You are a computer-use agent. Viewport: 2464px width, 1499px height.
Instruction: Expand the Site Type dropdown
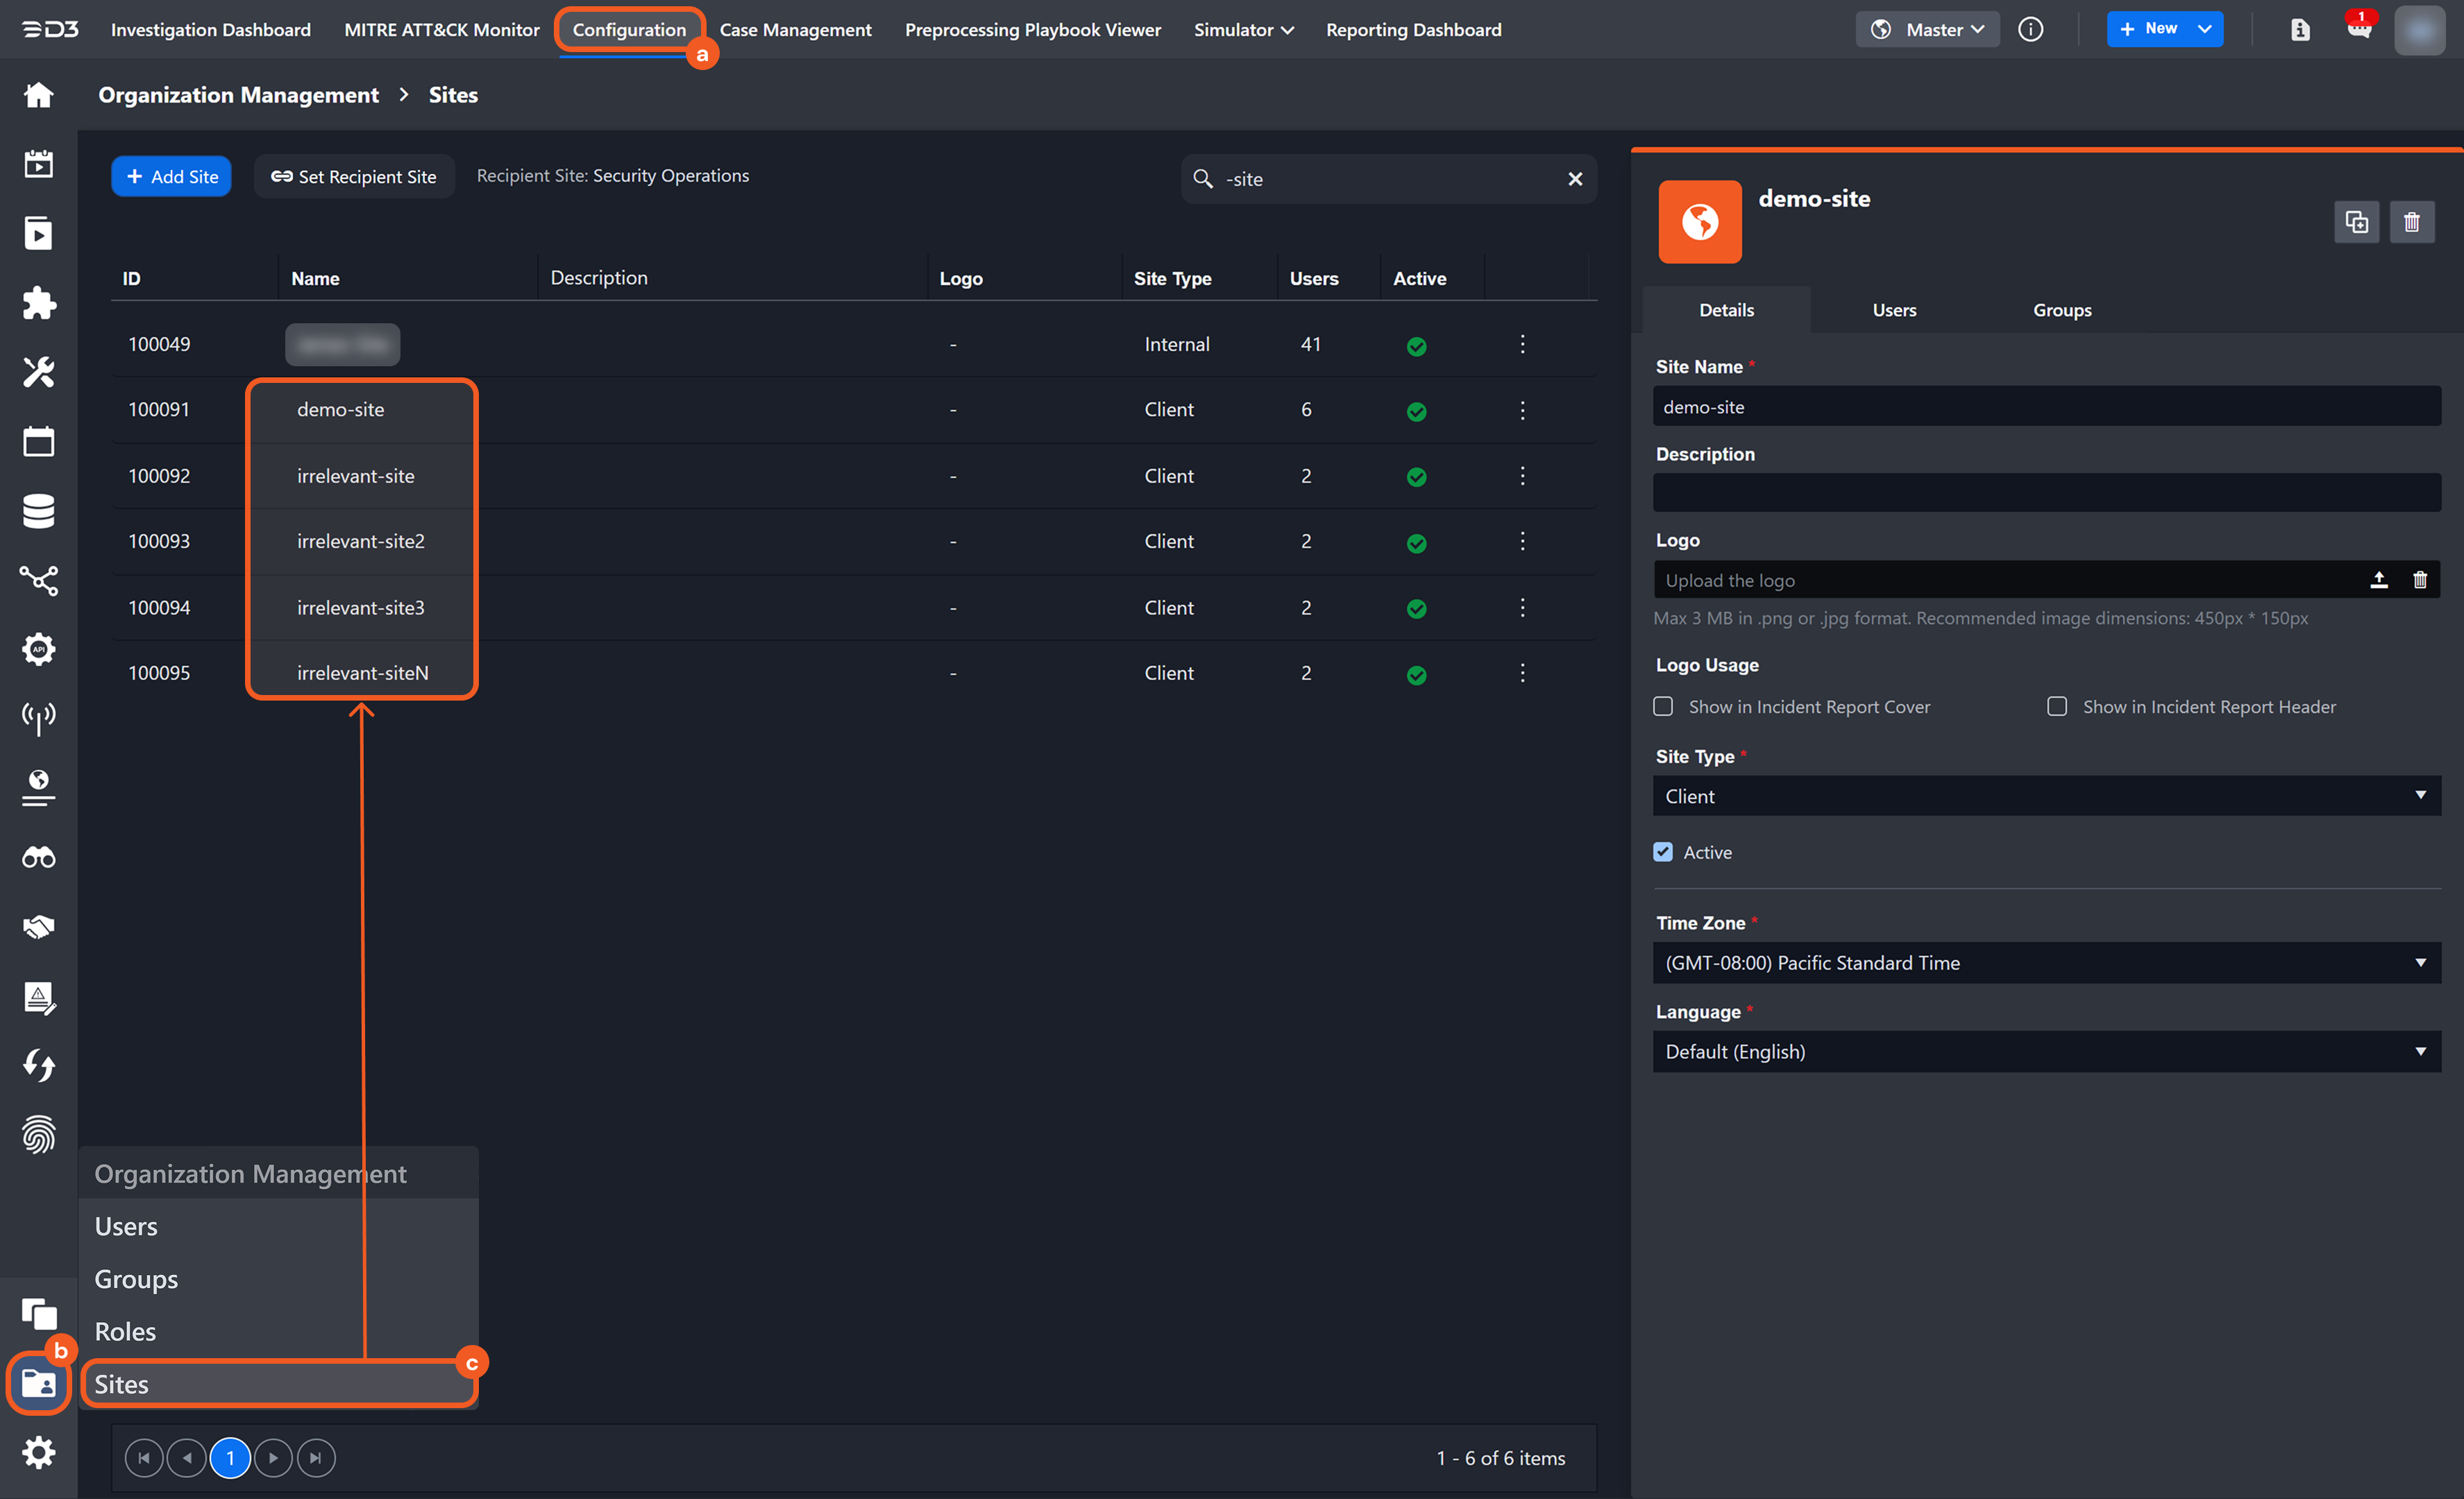point(2046,796)
